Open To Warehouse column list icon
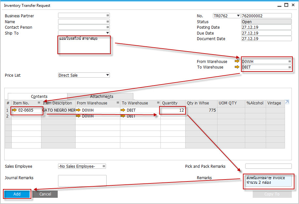Image resolution: width=299 pixels, height=204 pixels. [158, 103]
